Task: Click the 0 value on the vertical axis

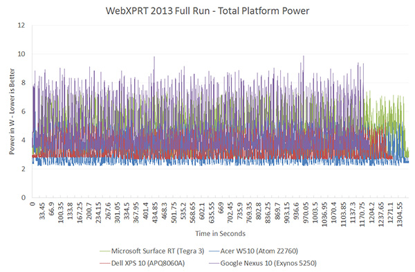Action: tap(24, 197)
